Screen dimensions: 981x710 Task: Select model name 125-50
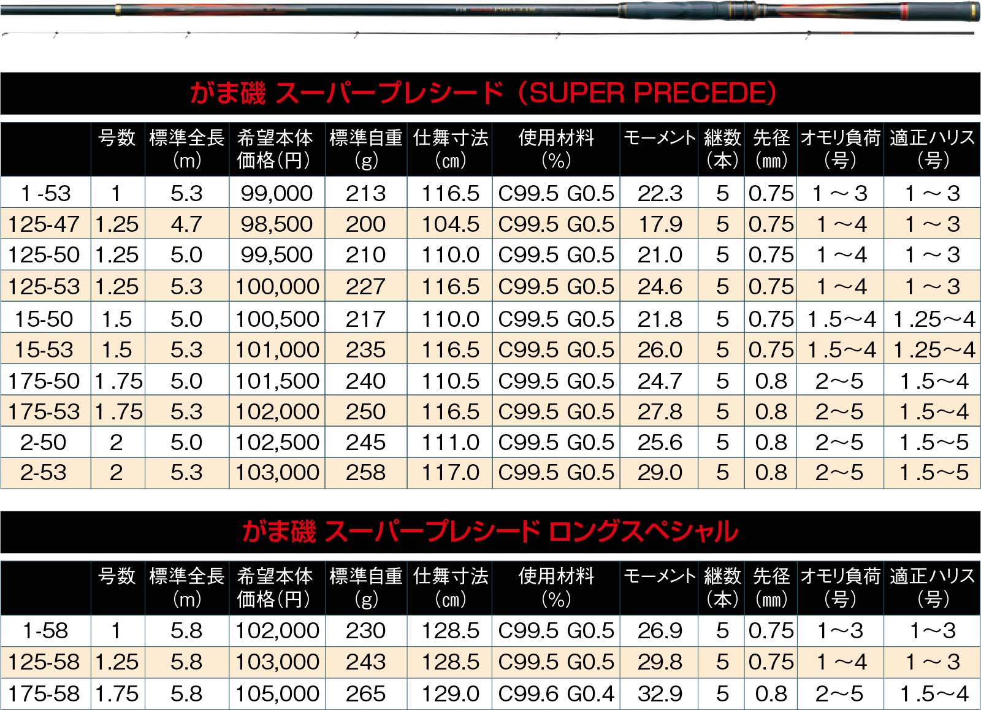tap(44, 254)
